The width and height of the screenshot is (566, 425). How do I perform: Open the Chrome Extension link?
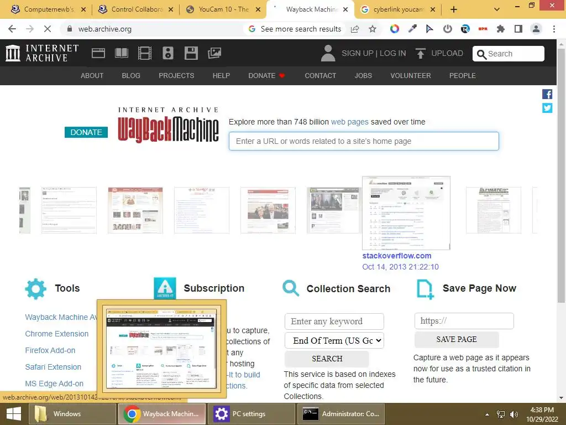pos(57,334)
